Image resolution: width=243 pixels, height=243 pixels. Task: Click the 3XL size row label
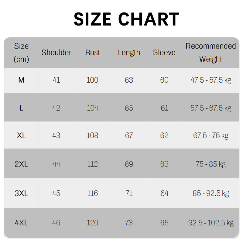tap(21, 193)
